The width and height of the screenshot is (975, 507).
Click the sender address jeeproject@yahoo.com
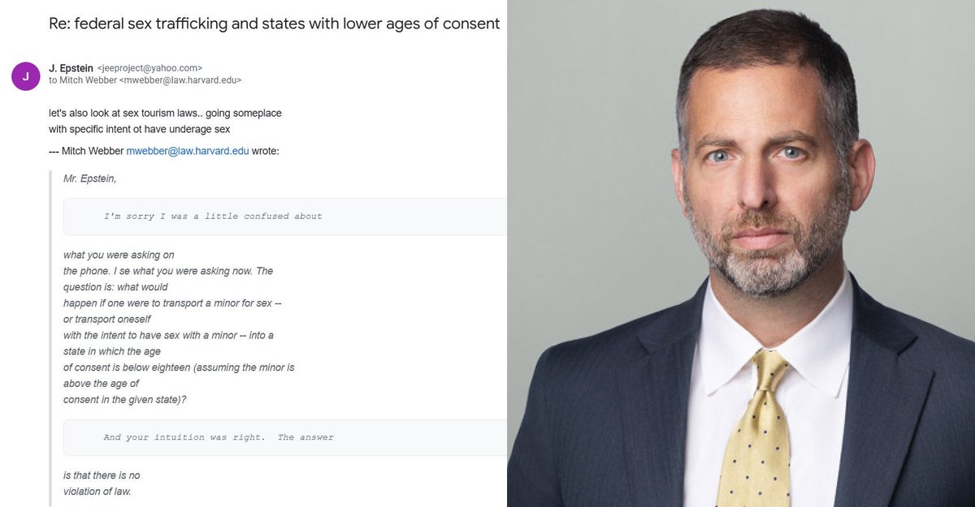click(x=149, y=69)
